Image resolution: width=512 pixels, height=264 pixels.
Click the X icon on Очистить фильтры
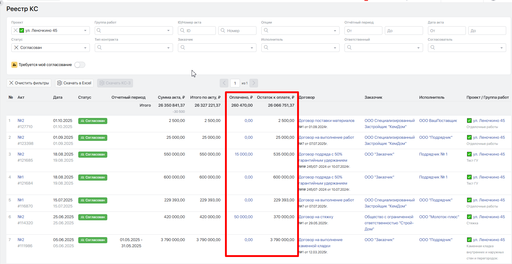click(x=11, y=83)
